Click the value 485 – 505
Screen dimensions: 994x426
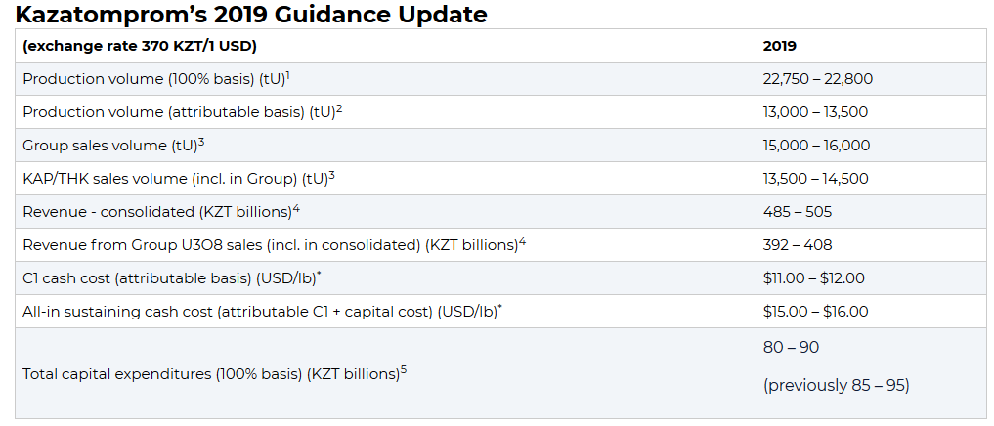point(797,212)
